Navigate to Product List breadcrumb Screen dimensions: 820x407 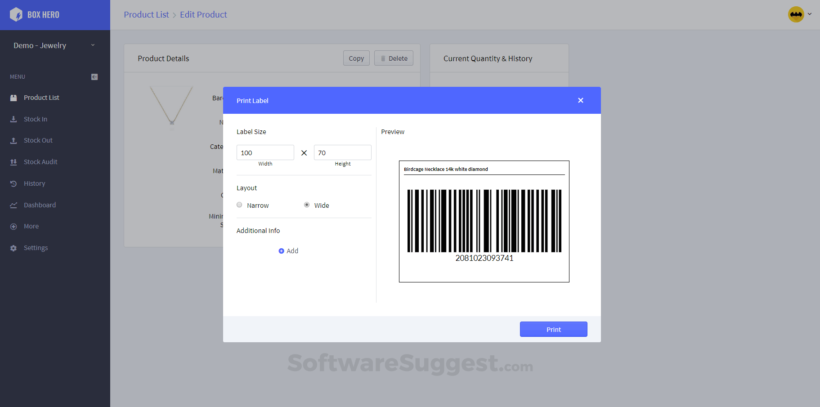coord(146,14)
